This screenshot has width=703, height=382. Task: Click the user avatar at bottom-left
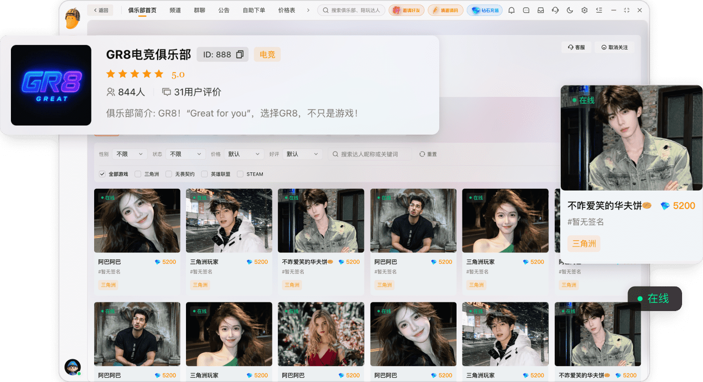(x=73, y=367)
